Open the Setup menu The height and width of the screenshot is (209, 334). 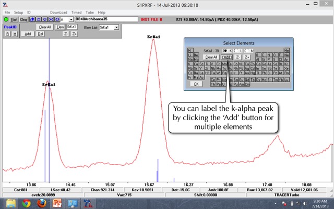(18, 12)
